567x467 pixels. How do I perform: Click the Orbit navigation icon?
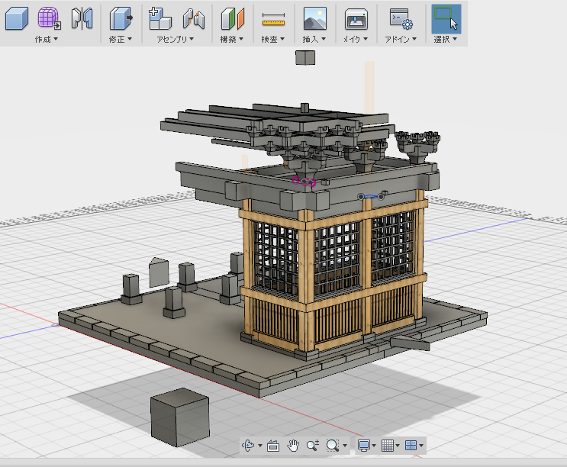248,446
